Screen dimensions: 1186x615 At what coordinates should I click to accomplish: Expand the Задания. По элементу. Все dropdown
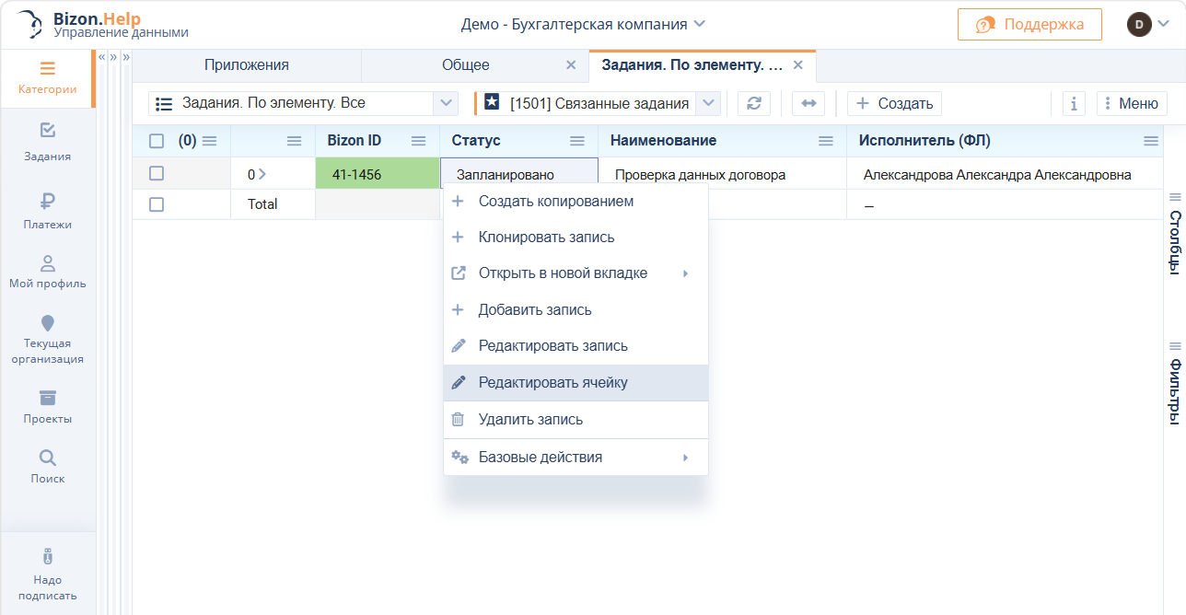click(x=446, y=103)
